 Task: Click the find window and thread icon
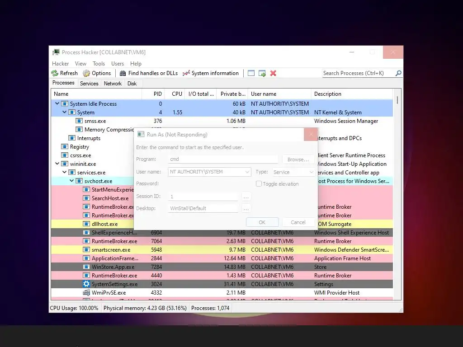pos(262,73)
